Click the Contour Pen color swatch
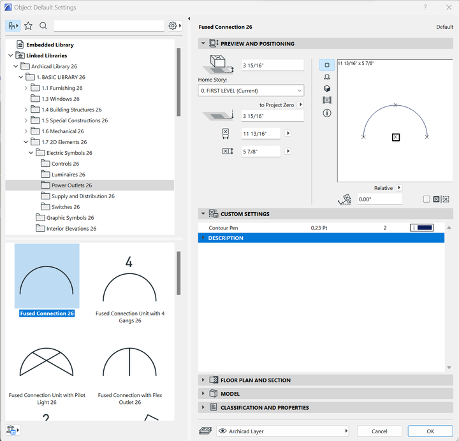 [x=422, y=228]
